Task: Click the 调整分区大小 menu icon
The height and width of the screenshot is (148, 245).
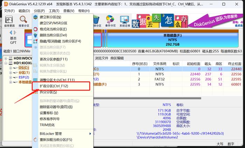Action: pyautogui.click(x=35, y=80)
